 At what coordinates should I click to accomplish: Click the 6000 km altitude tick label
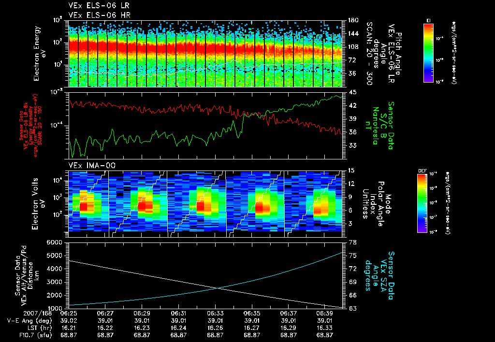click(x=54, y=242)
